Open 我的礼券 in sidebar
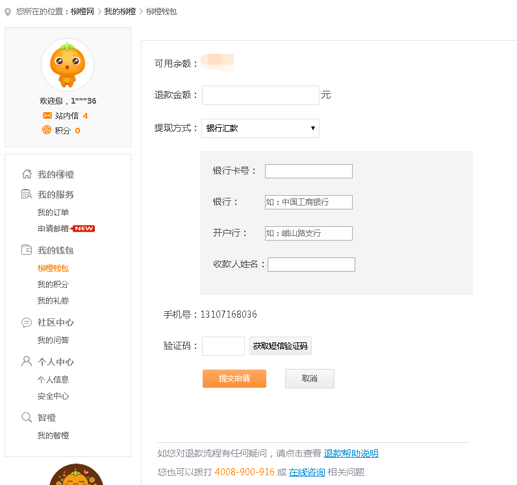Image resolution: width=517 pixels, height=485 pixels. pyautogui.click(x=53, y=300)
